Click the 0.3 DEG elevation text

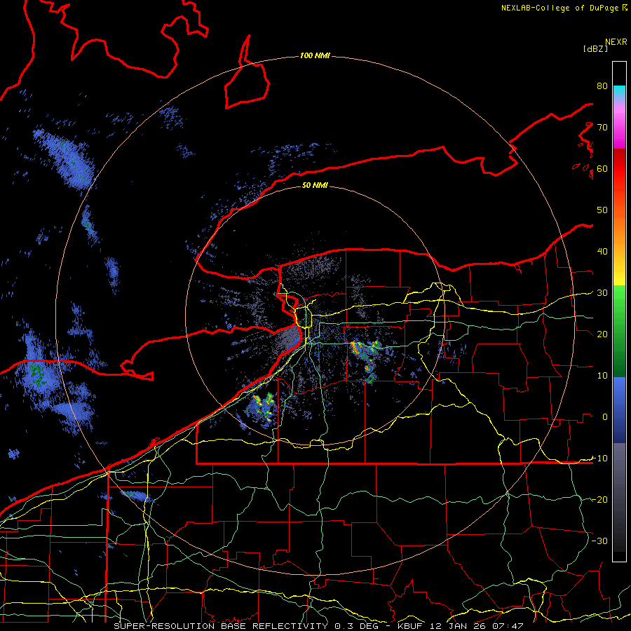point(358,626)
